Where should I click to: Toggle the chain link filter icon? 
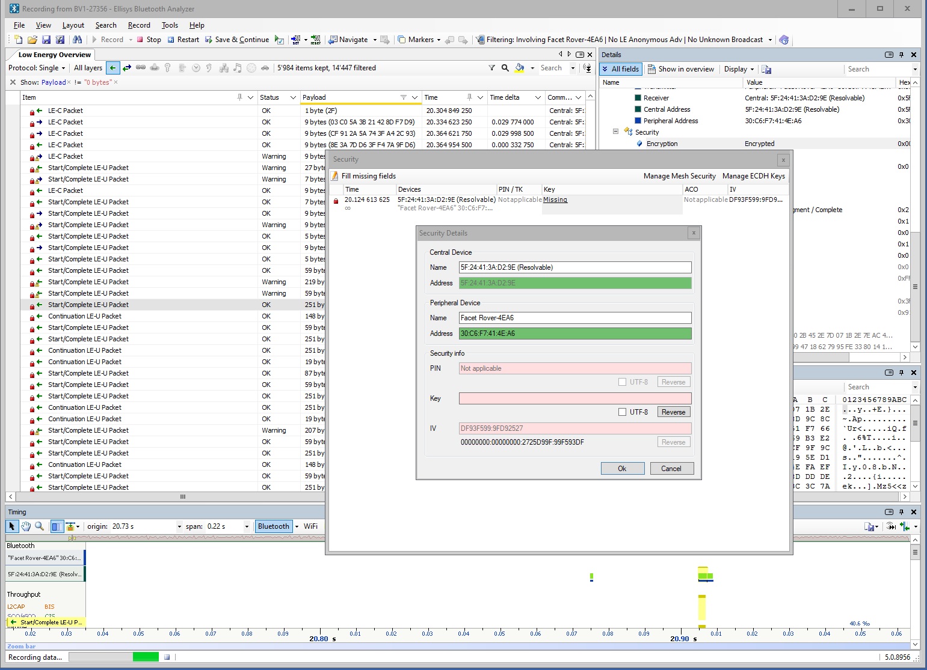click(x=140, y=68)
